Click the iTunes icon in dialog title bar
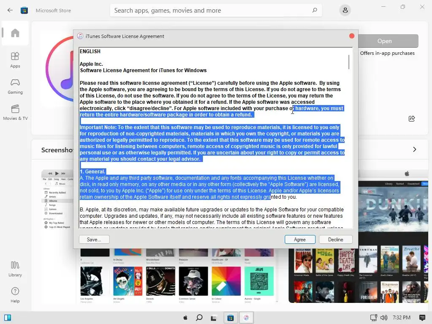This screenshot has height=324, width=432. [x=80, y=36]
